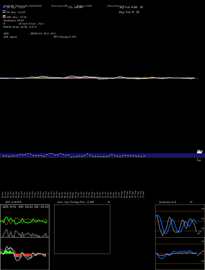Screen dimensions: 205x270
Task: Click the blue 20 Day EMA legend swatch
Action: pos(4,7)
